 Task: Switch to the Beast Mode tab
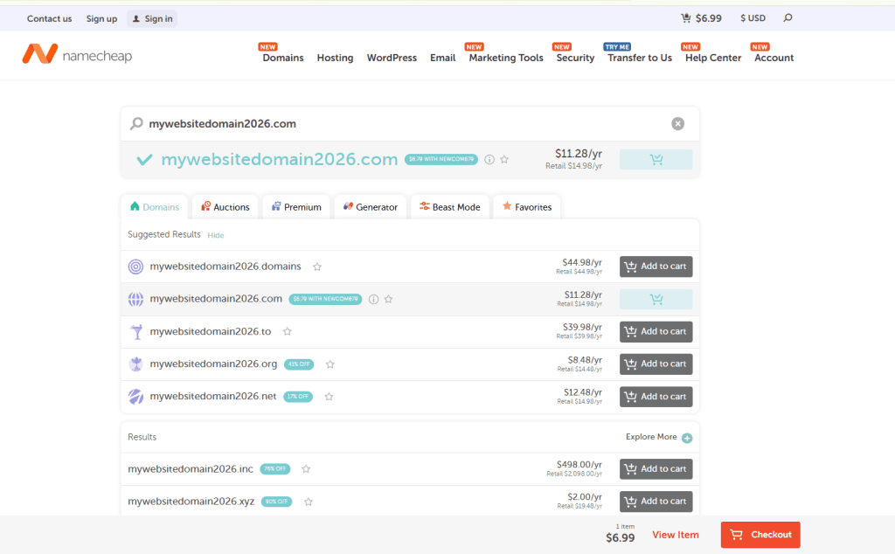coord(450,206)
